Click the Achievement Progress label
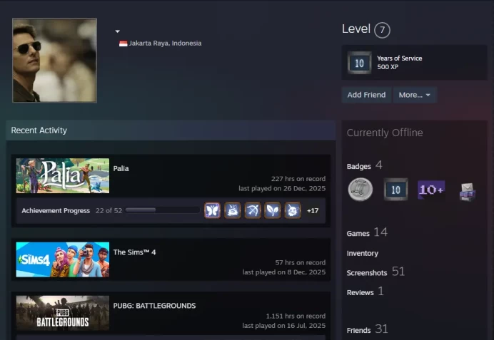 56,211
